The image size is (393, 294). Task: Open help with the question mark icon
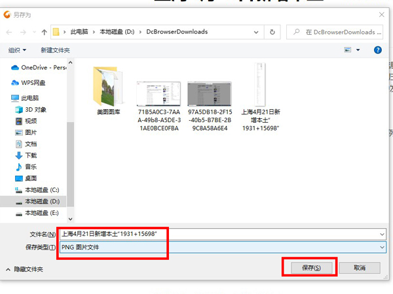(378, 50)
